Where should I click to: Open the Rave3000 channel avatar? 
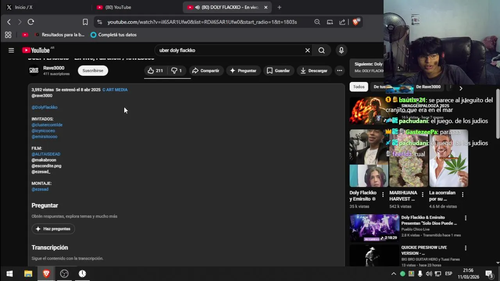point(34,70)
